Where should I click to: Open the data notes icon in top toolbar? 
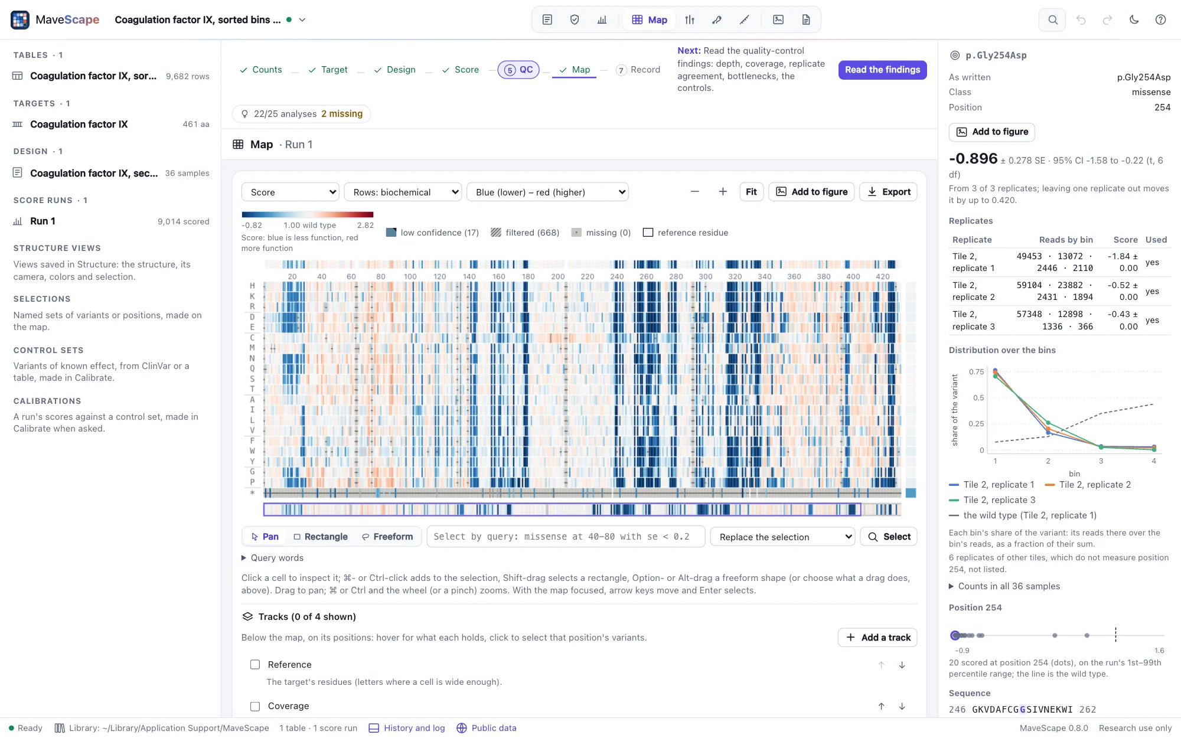pyautogui.click(x=547, y=20)
